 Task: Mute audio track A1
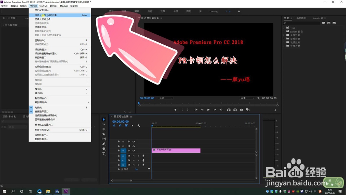(134, 156)
